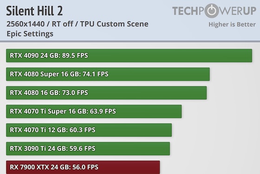Click the 59.6 FPS value label

point(83,148)
